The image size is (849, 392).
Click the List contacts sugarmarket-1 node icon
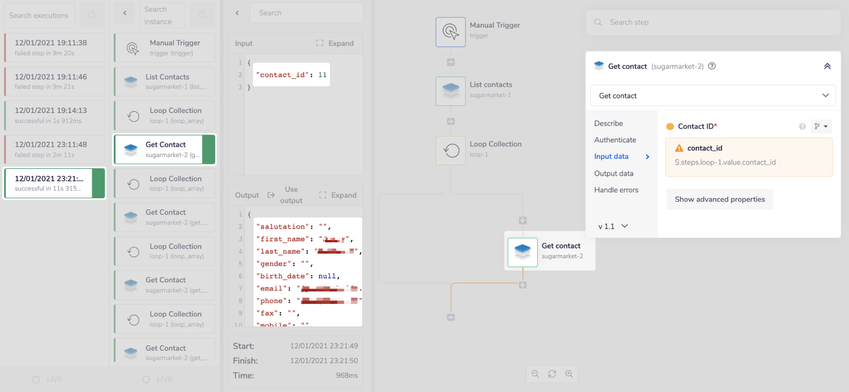451,90
